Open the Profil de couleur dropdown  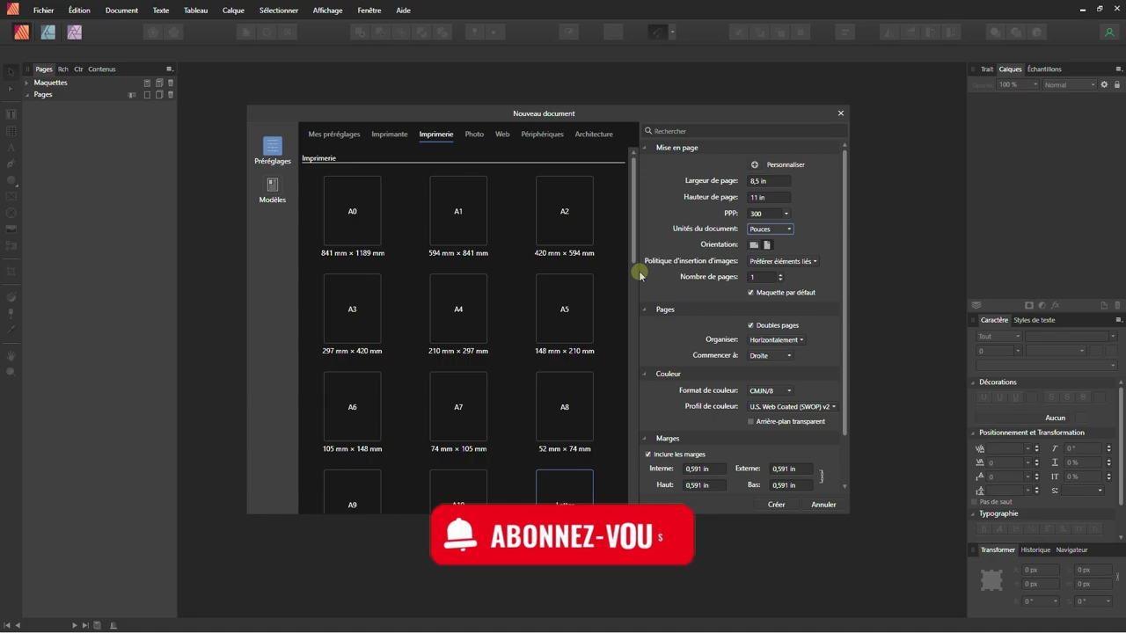793,407
